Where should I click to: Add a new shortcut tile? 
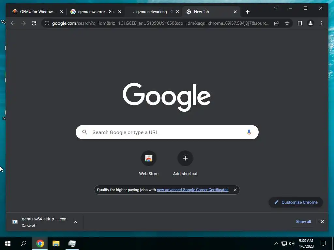(x=185, y=163)
